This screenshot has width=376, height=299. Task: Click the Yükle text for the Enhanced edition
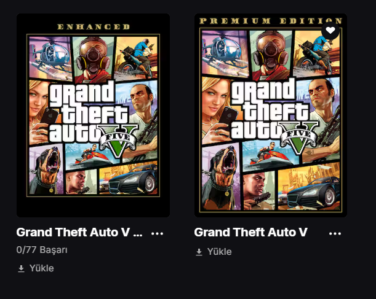click(42, 268)
